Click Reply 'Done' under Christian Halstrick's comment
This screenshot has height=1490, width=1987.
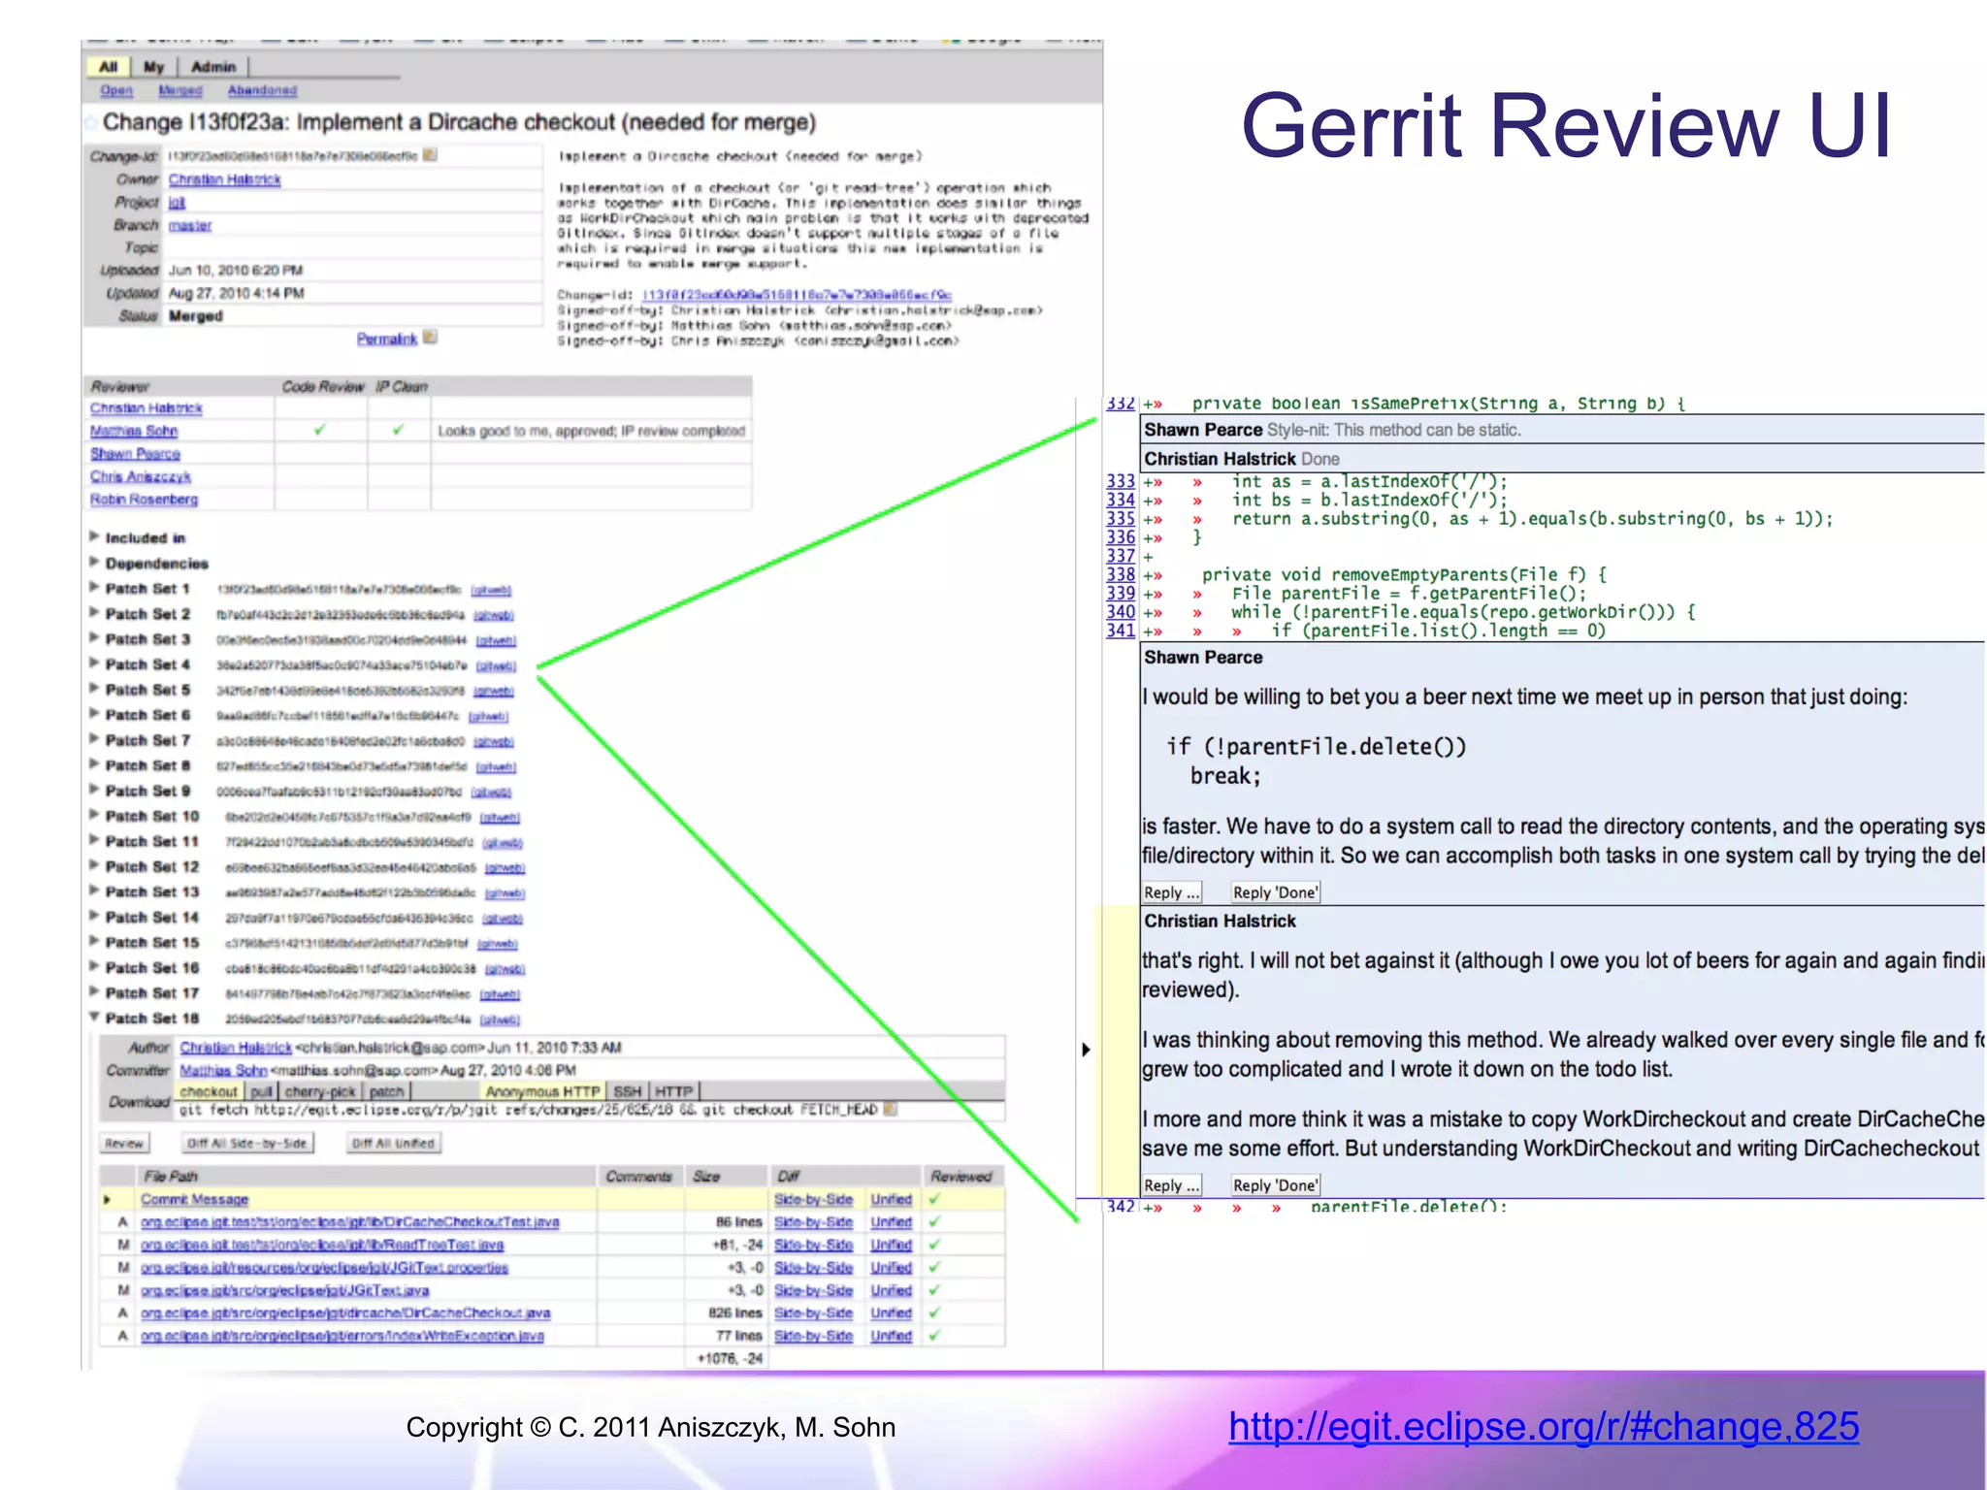(x=1275, y=1185)
